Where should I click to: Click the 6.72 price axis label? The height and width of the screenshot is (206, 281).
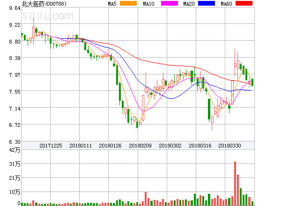tap(15, 125)
